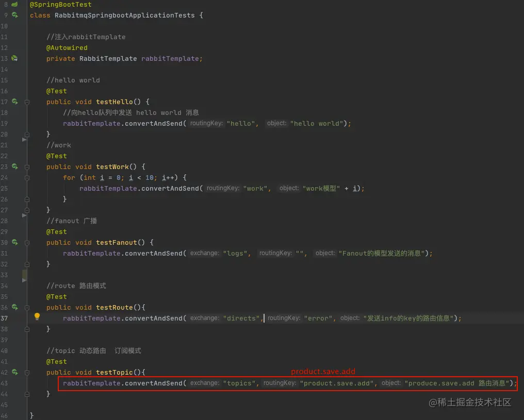
Task: Collapse the testTopic method fold marker
Action: pyautogui.click(x=27, y=373)
